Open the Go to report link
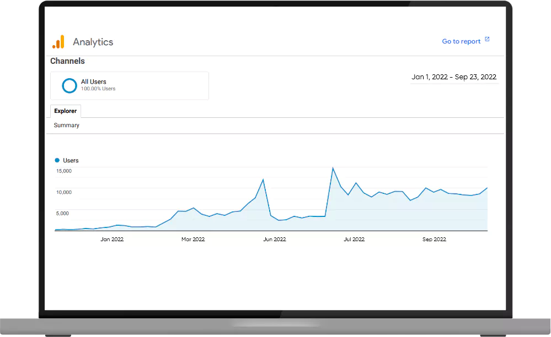The height and width of the screenshot is (337, 551). tap(461, 41)
